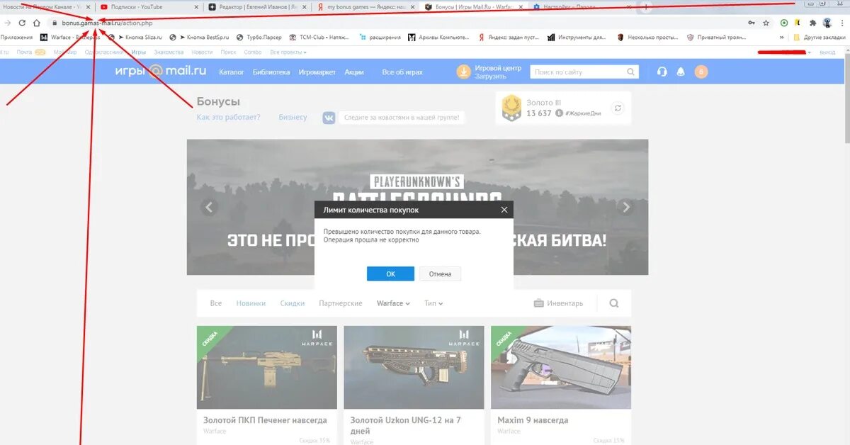Screen dimensions: 850x445
Task: Open the Золотой ПКП Печенег card image
Action: click(x=266, y=367)
